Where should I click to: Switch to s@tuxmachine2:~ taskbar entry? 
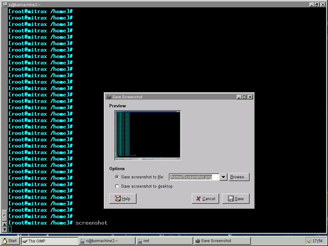click(x=107, y=241)
